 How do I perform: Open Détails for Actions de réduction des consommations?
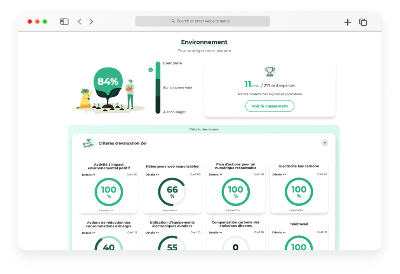(89, 233)
